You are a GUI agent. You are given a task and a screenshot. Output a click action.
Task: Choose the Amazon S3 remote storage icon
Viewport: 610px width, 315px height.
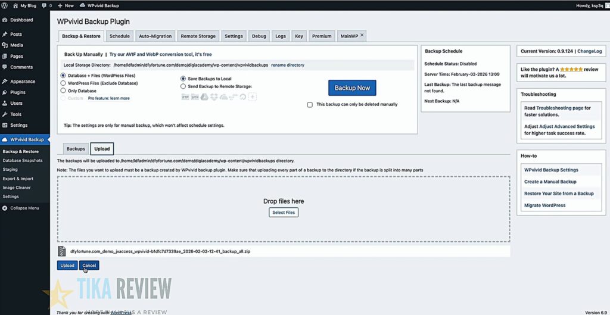(x=233, y=97)
